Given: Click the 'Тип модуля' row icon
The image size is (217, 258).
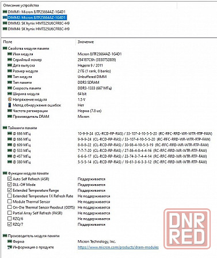Looking at the screenshot, I should pyautogui.click(x=10, y=77).
